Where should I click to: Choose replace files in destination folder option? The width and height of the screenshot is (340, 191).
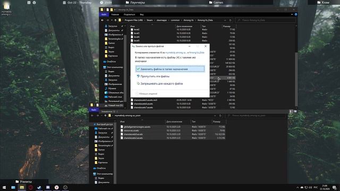click(x=170, y=69)
